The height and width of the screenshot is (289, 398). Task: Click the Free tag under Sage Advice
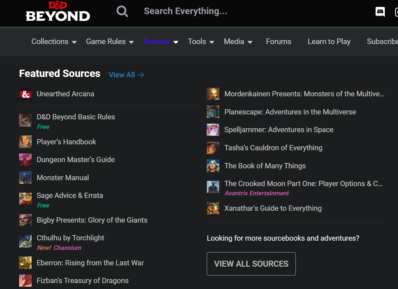coord(43,205)
